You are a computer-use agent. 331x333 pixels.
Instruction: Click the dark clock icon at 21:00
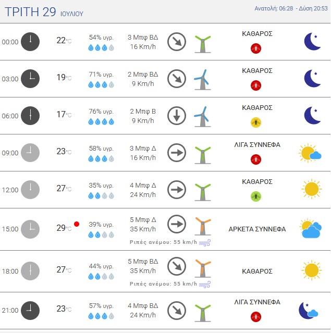tap(30, 310)
